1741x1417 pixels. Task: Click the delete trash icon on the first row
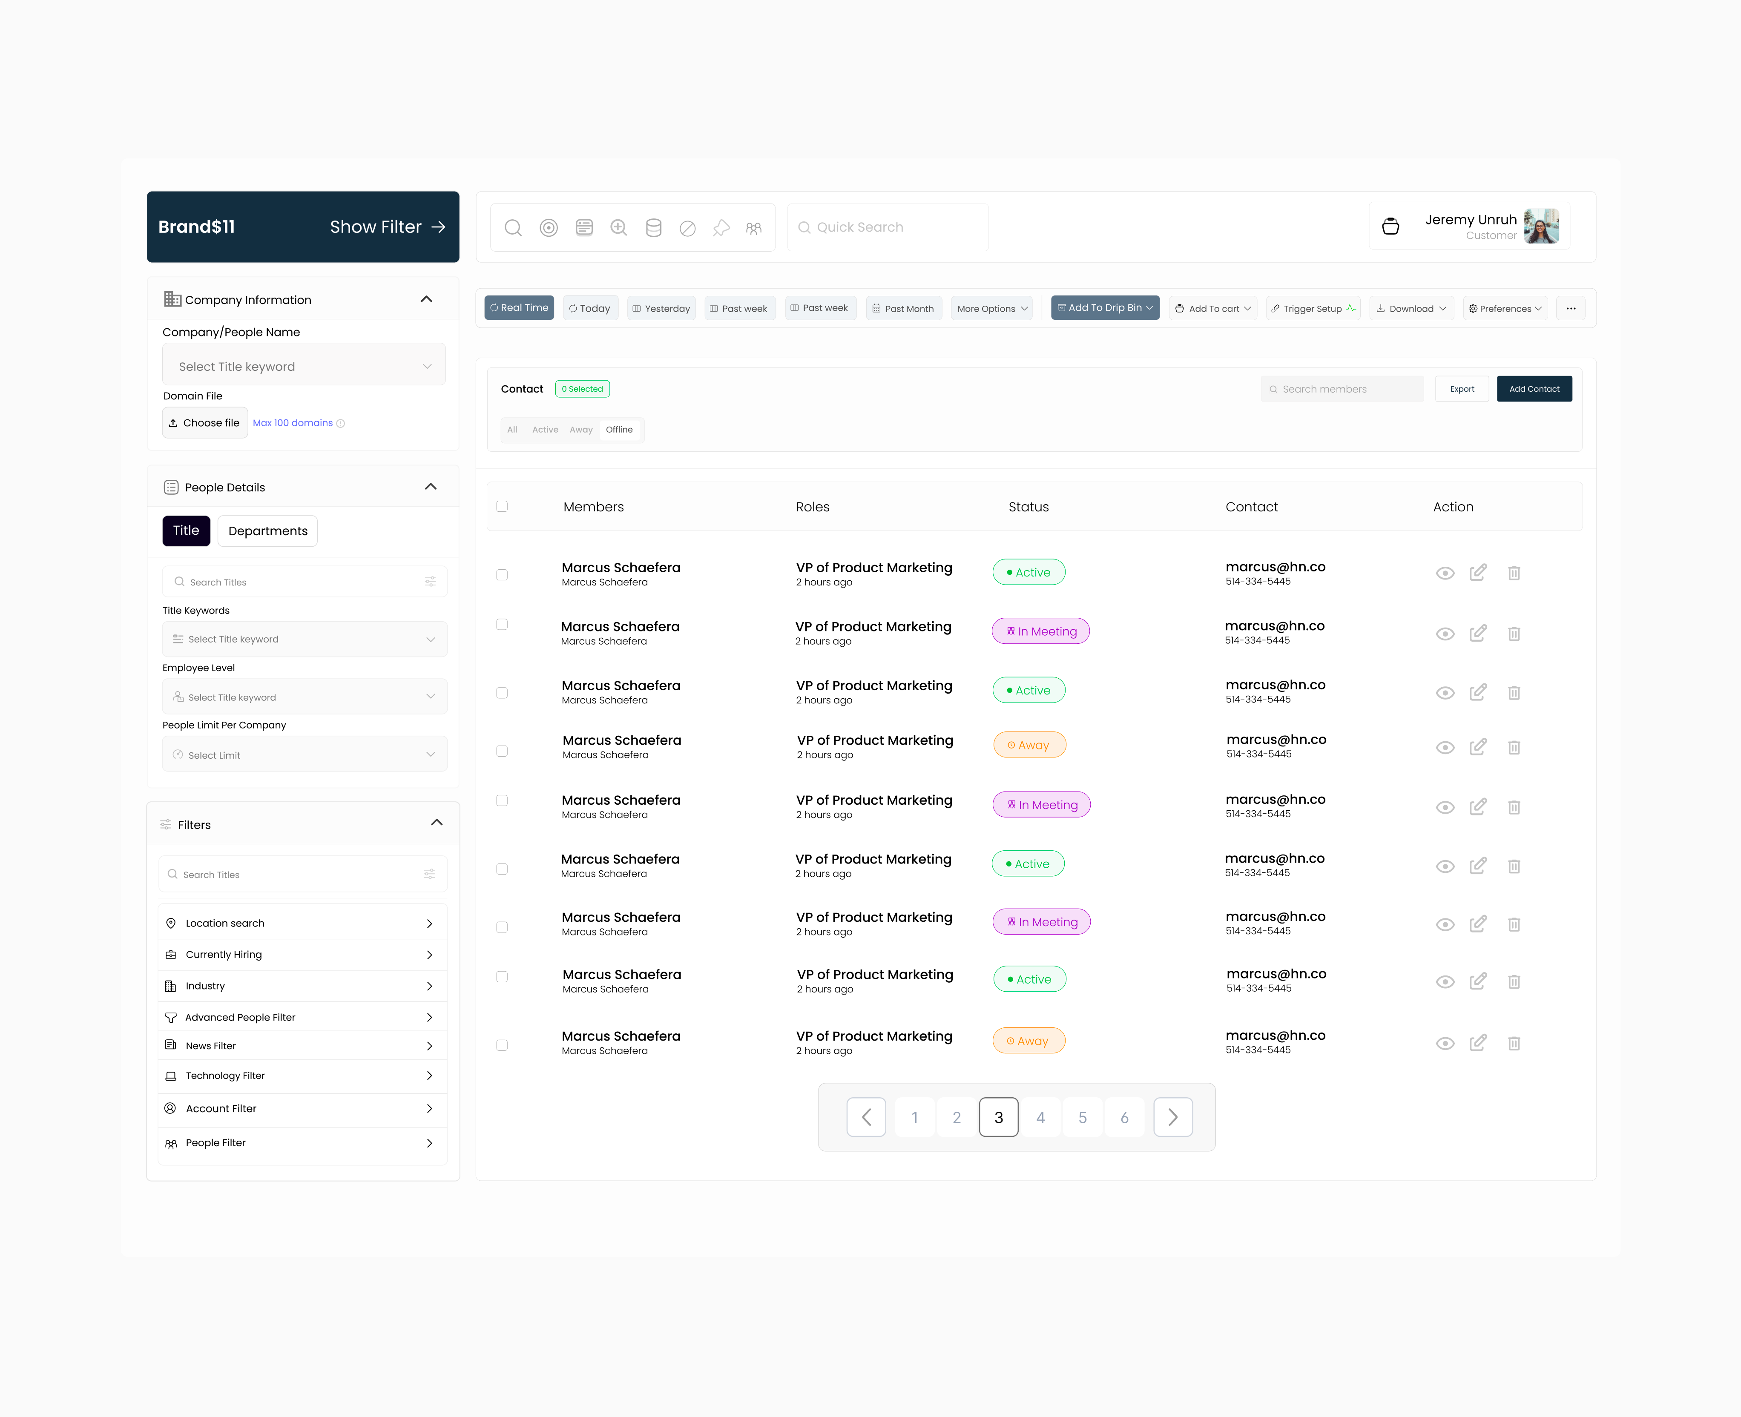coord(1514,572)
